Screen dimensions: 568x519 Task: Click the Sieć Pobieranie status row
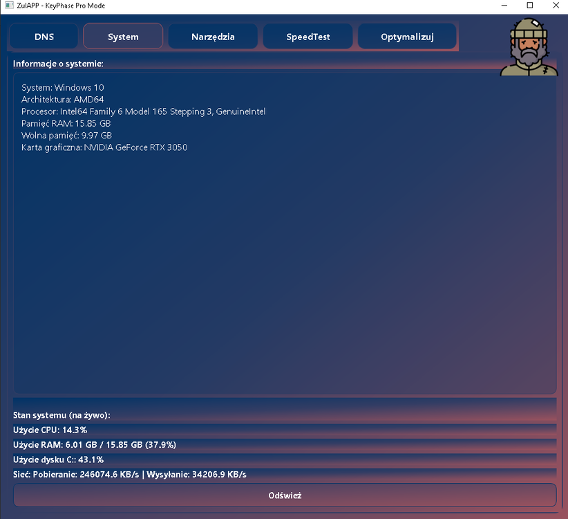click(285, 475)
